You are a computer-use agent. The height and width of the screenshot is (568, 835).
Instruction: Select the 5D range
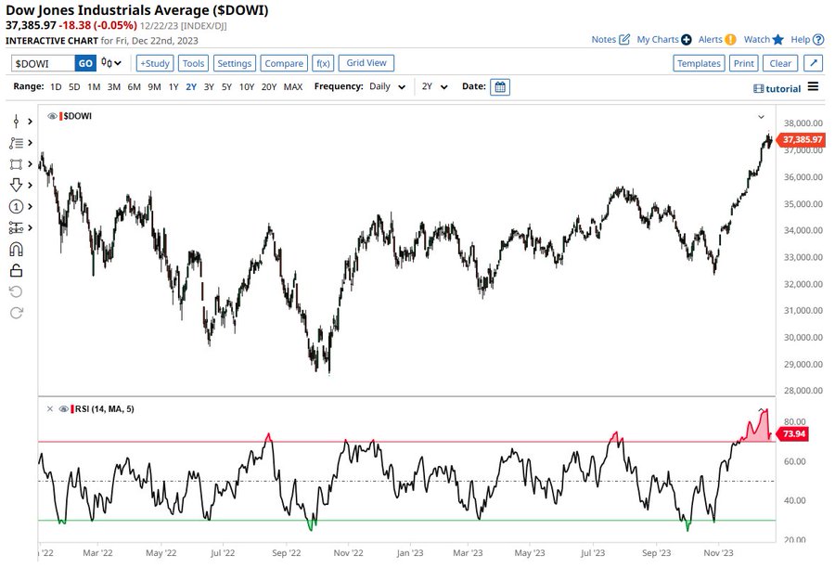74,87
